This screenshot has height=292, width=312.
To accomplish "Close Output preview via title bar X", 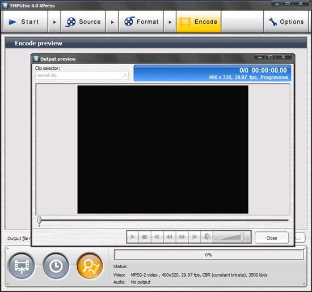I will 283,57.
